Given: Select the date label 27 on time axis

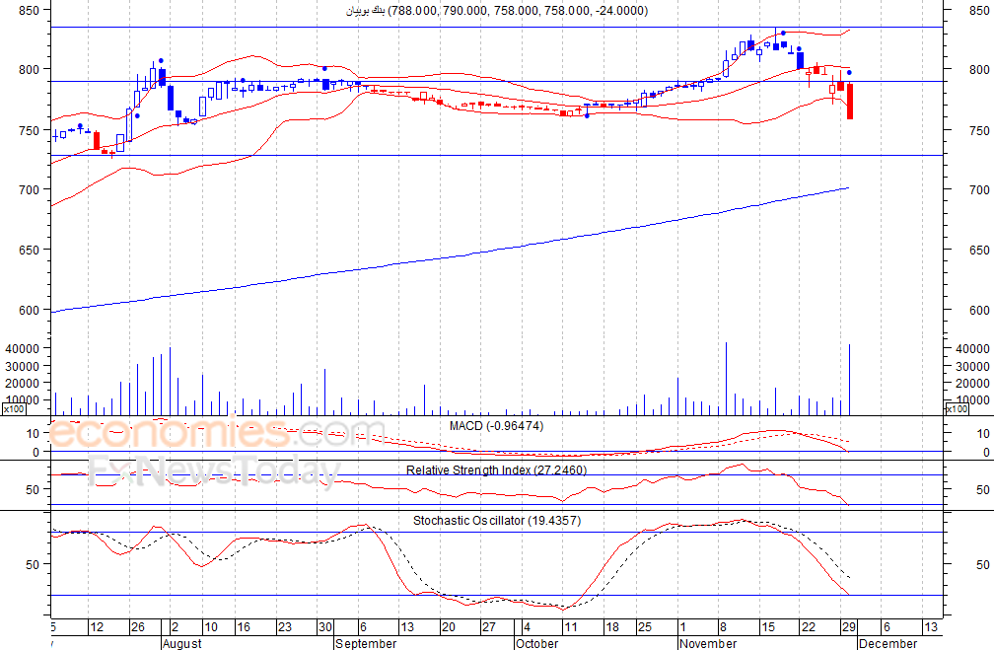Looking at the screenshot, I should pos(489,627).
